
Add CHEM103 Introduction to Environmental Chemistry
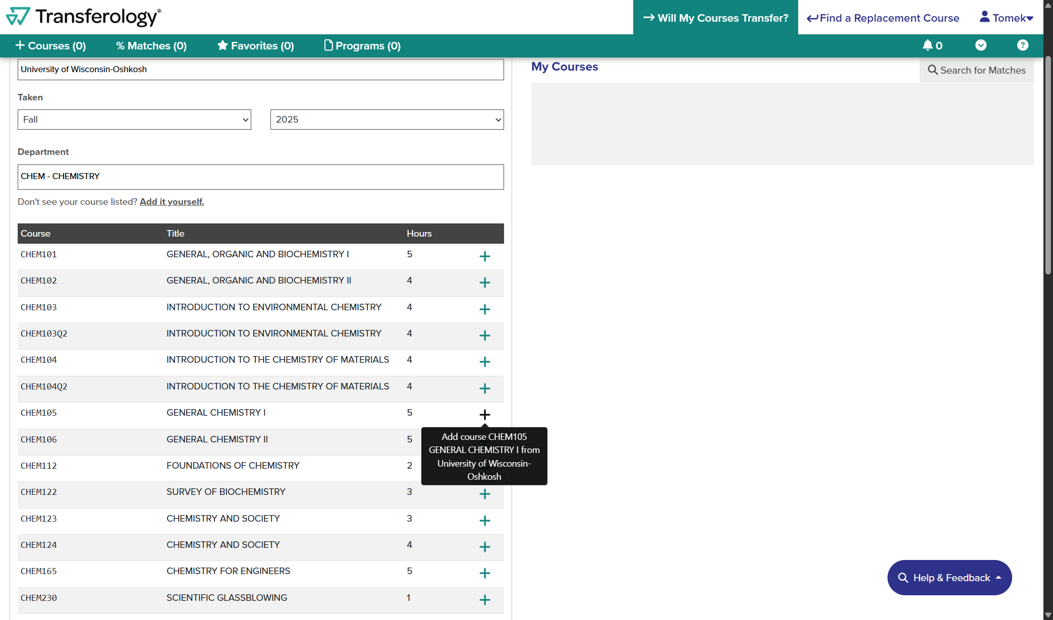484,309
